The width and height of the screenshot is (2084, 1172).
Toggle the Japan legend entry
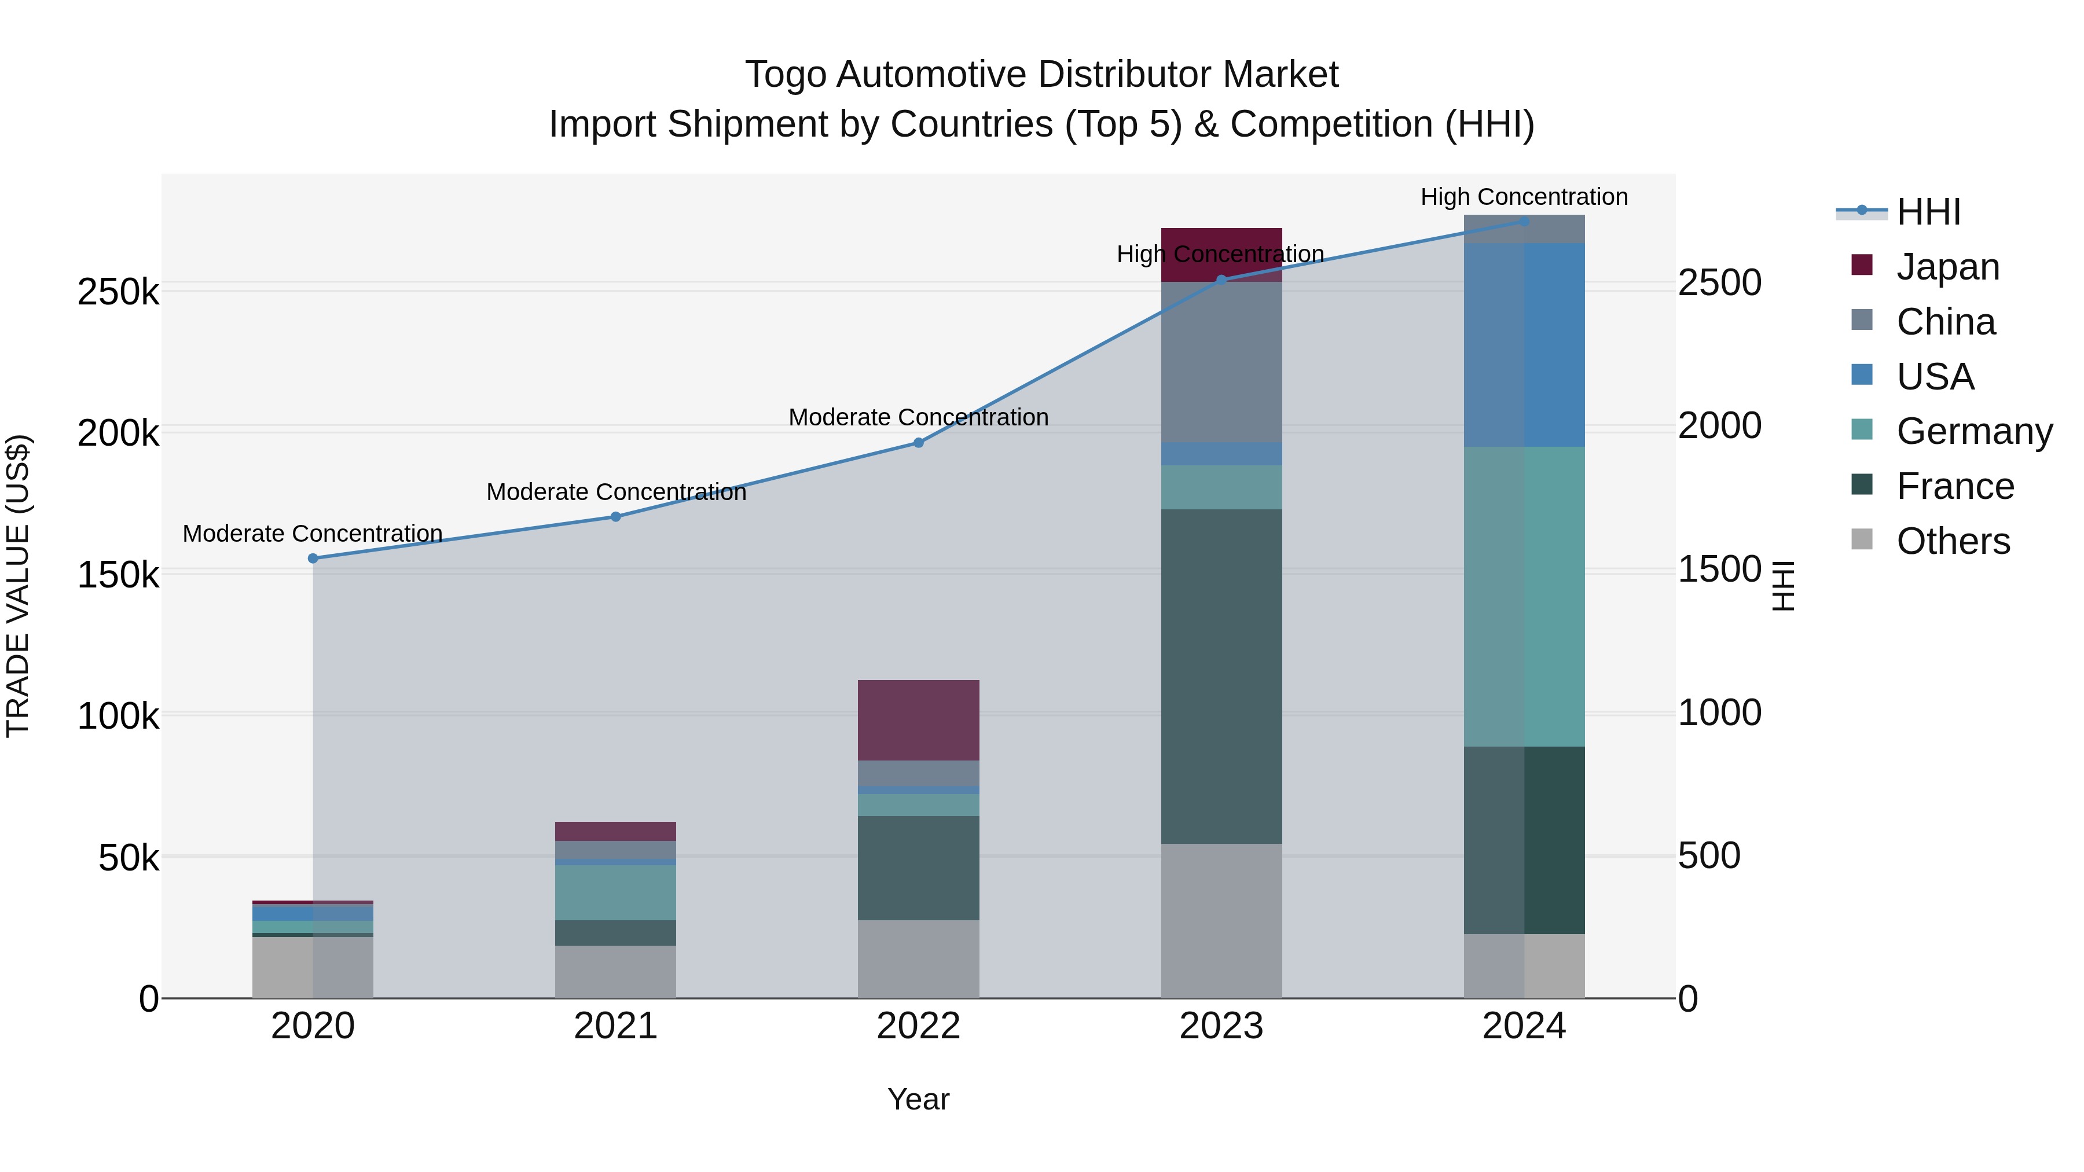(x=1925, y=266)
